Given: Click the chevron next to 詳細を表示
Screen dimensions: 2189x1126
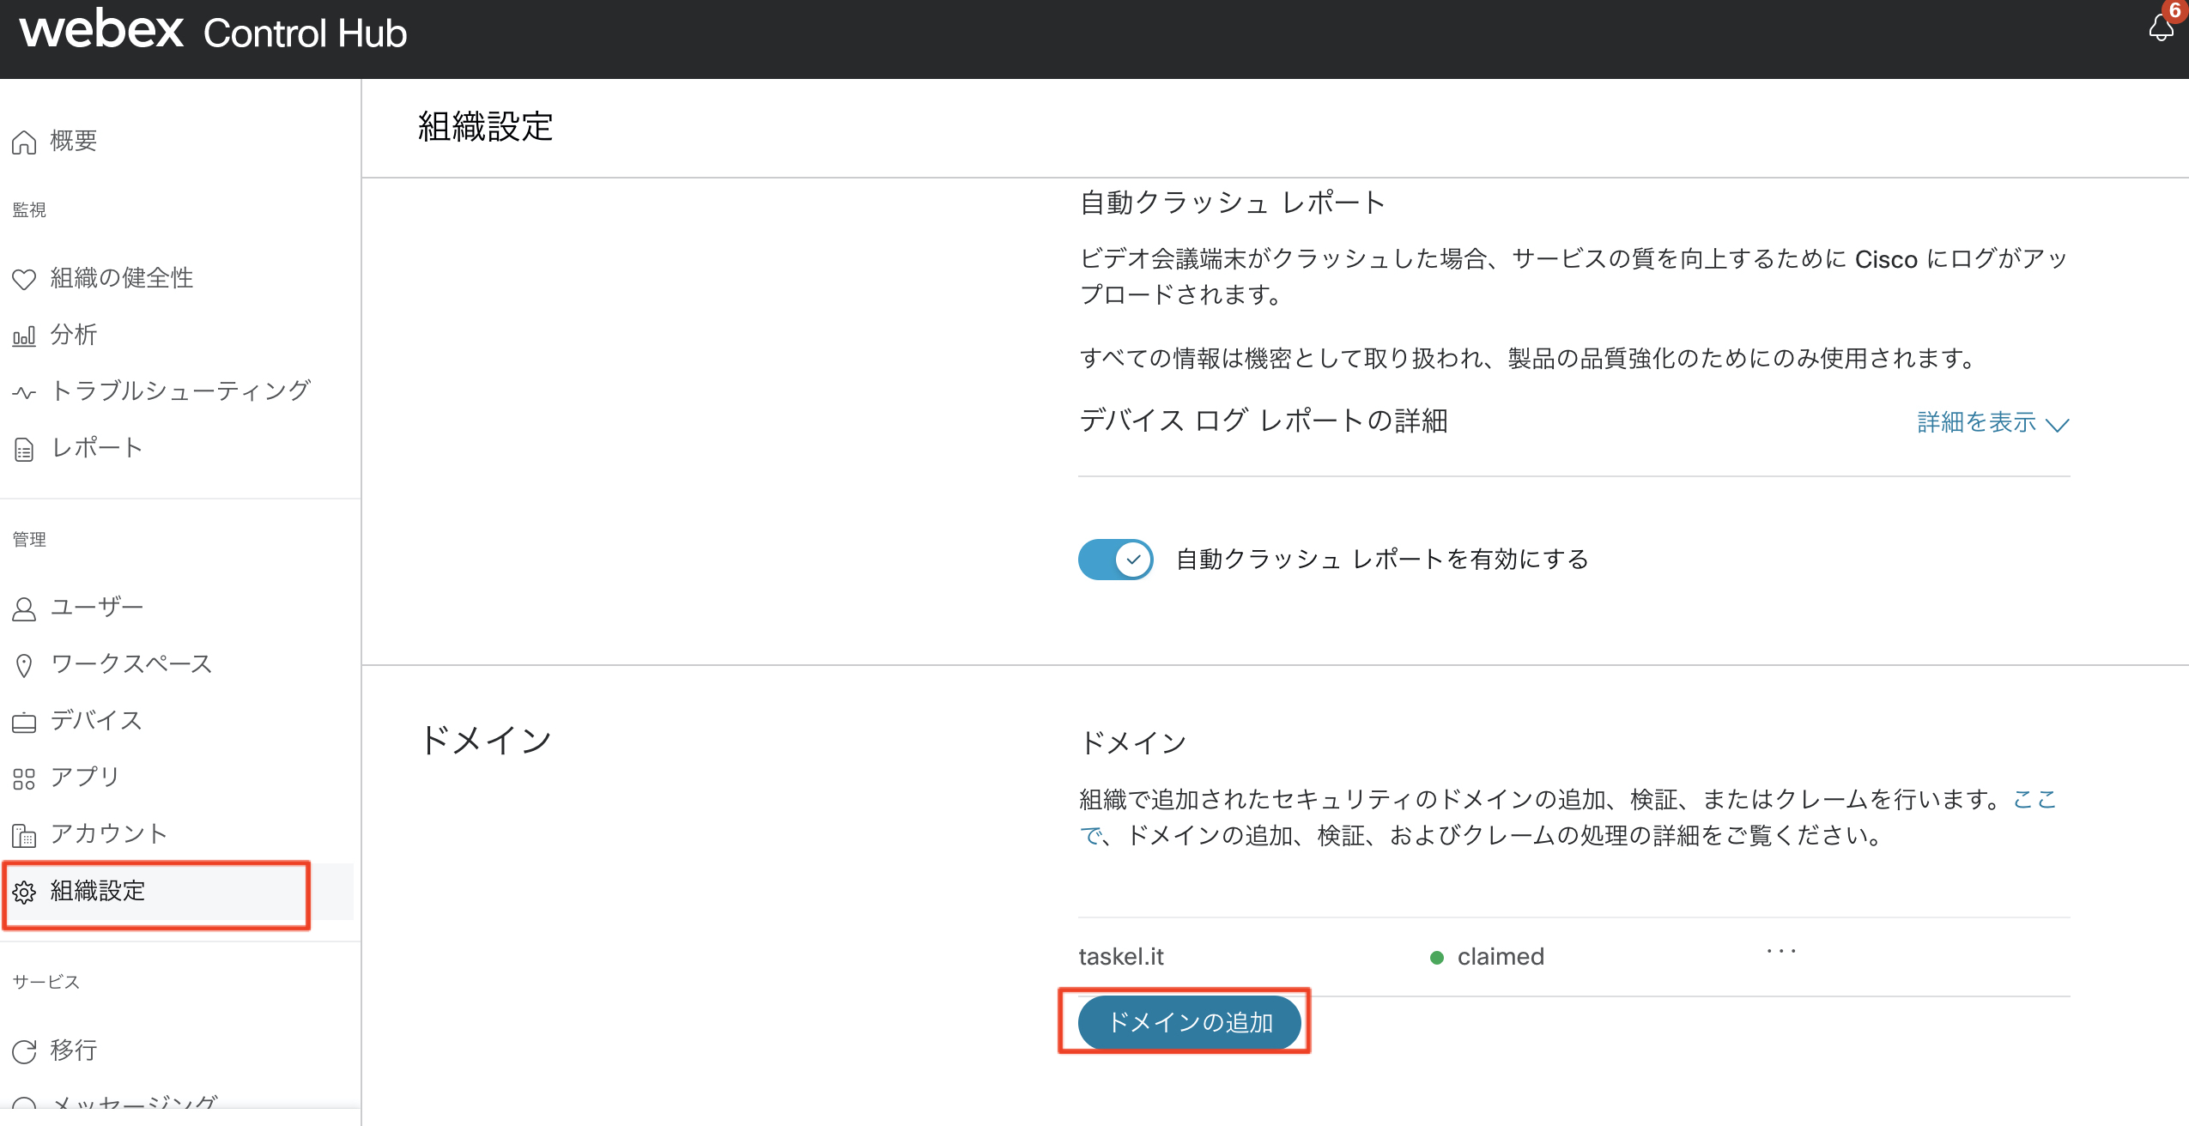Looking at the screenshot, I should click(2058, 424).
